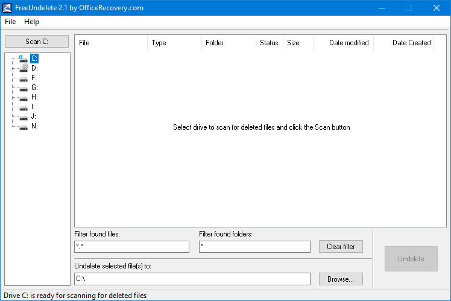Click the G: drive icon
This screenshot has width=451, height=301.
(x=24, y=89)
